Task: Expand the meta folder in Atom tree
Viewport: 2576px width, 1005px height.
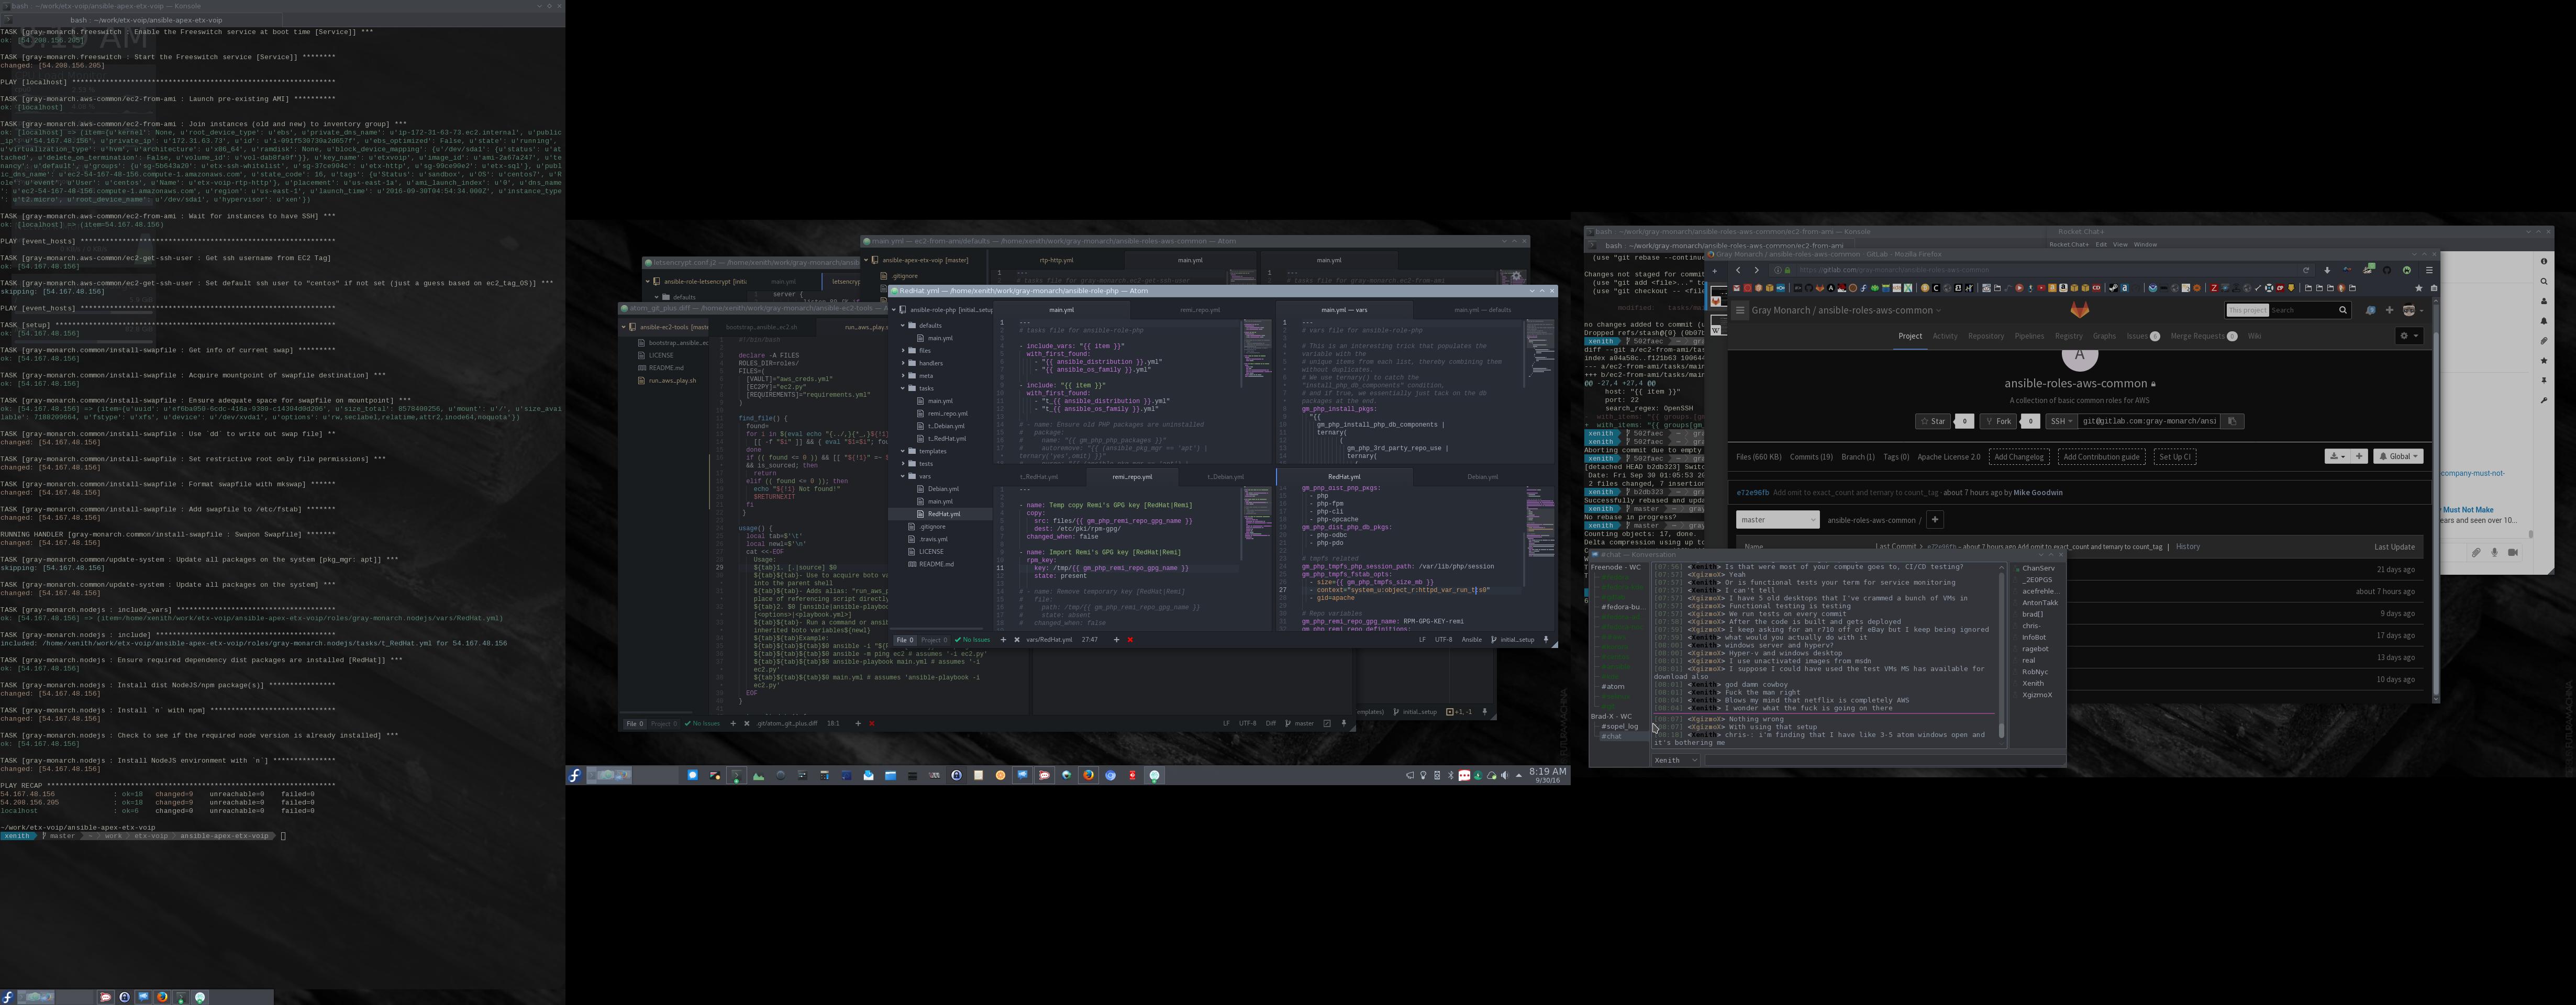Action: coord(904,375)
